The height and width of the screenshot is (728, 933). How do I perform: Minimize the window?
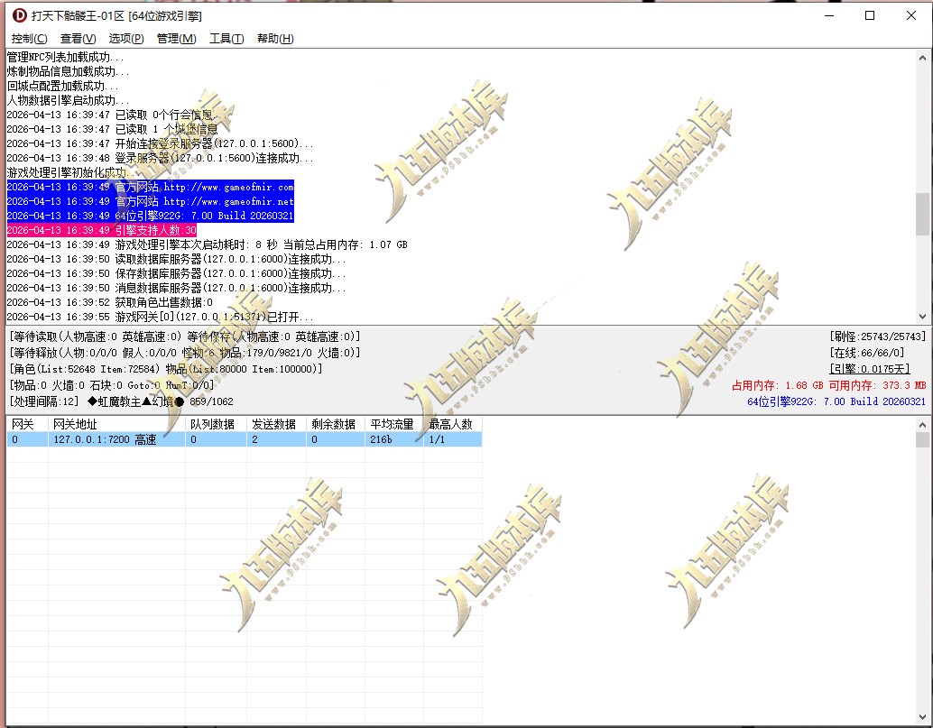click(829, 15)
